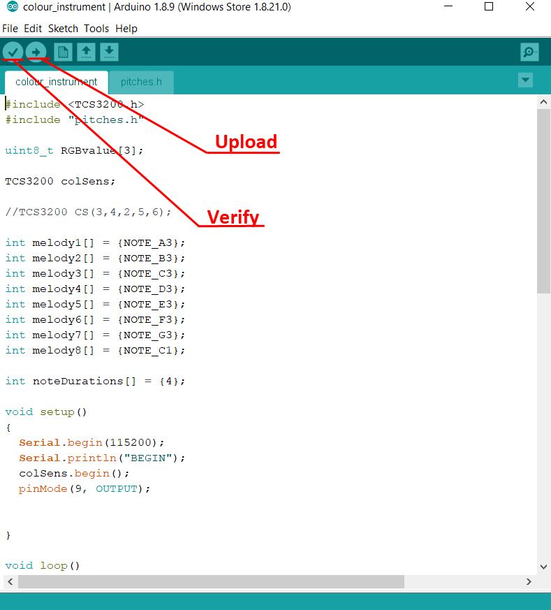Click the melody7 NOTE_G3 line

click(95, 335)
